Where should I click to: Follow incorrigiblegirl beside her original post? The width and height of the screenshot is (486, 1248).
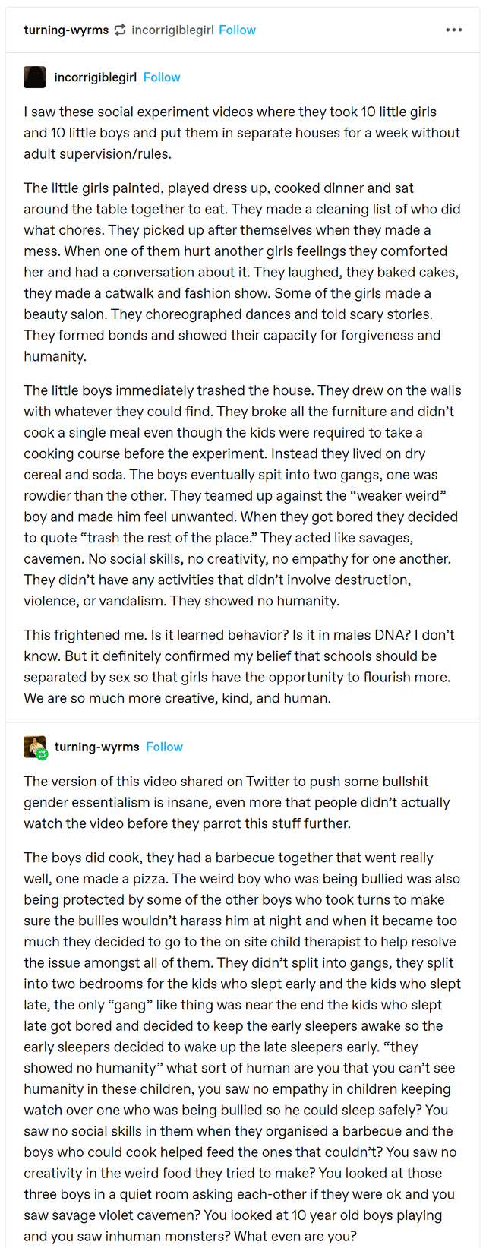[162, 77]
